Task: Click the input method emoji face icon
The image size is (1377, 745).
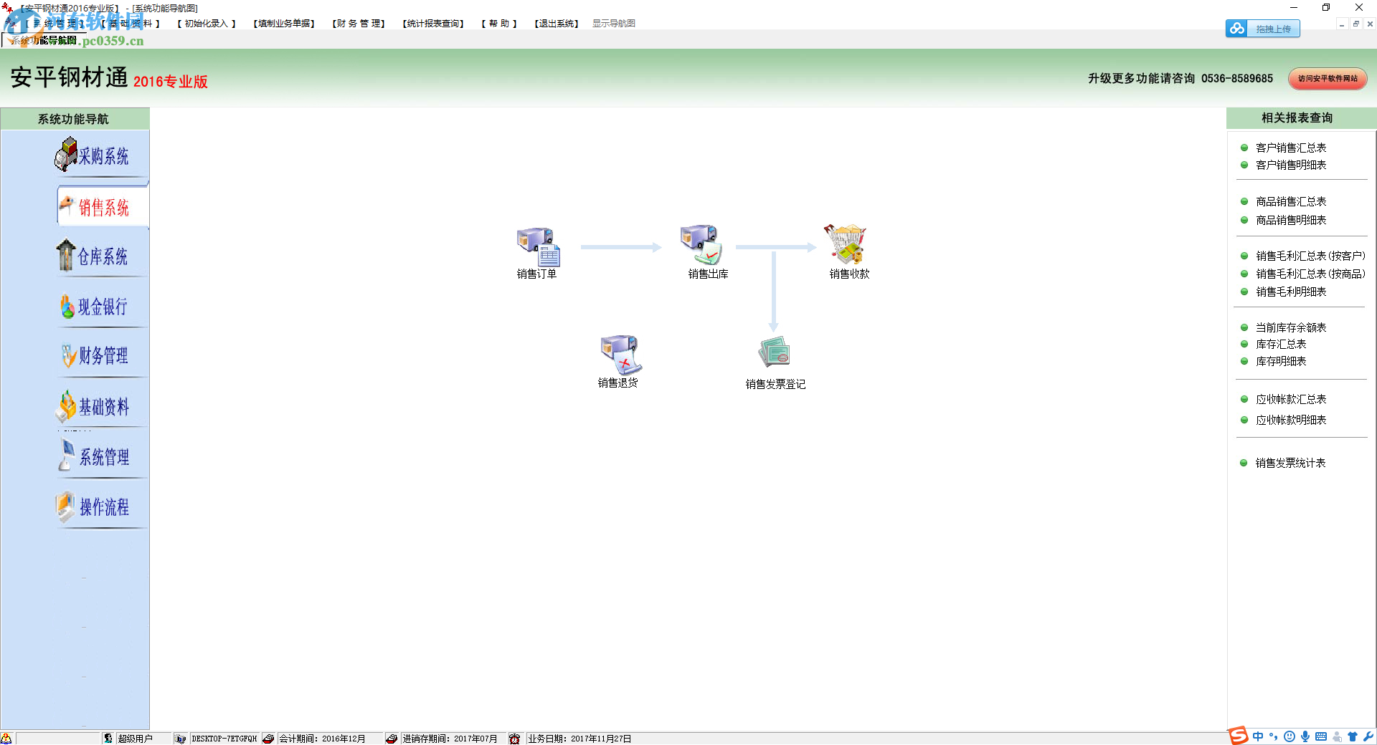Action: tap(1290, 736)
